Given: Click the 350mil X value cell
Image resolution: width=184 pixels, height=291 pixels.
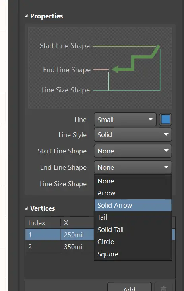Looking at the screenshot, I should [x=74, y=247].
